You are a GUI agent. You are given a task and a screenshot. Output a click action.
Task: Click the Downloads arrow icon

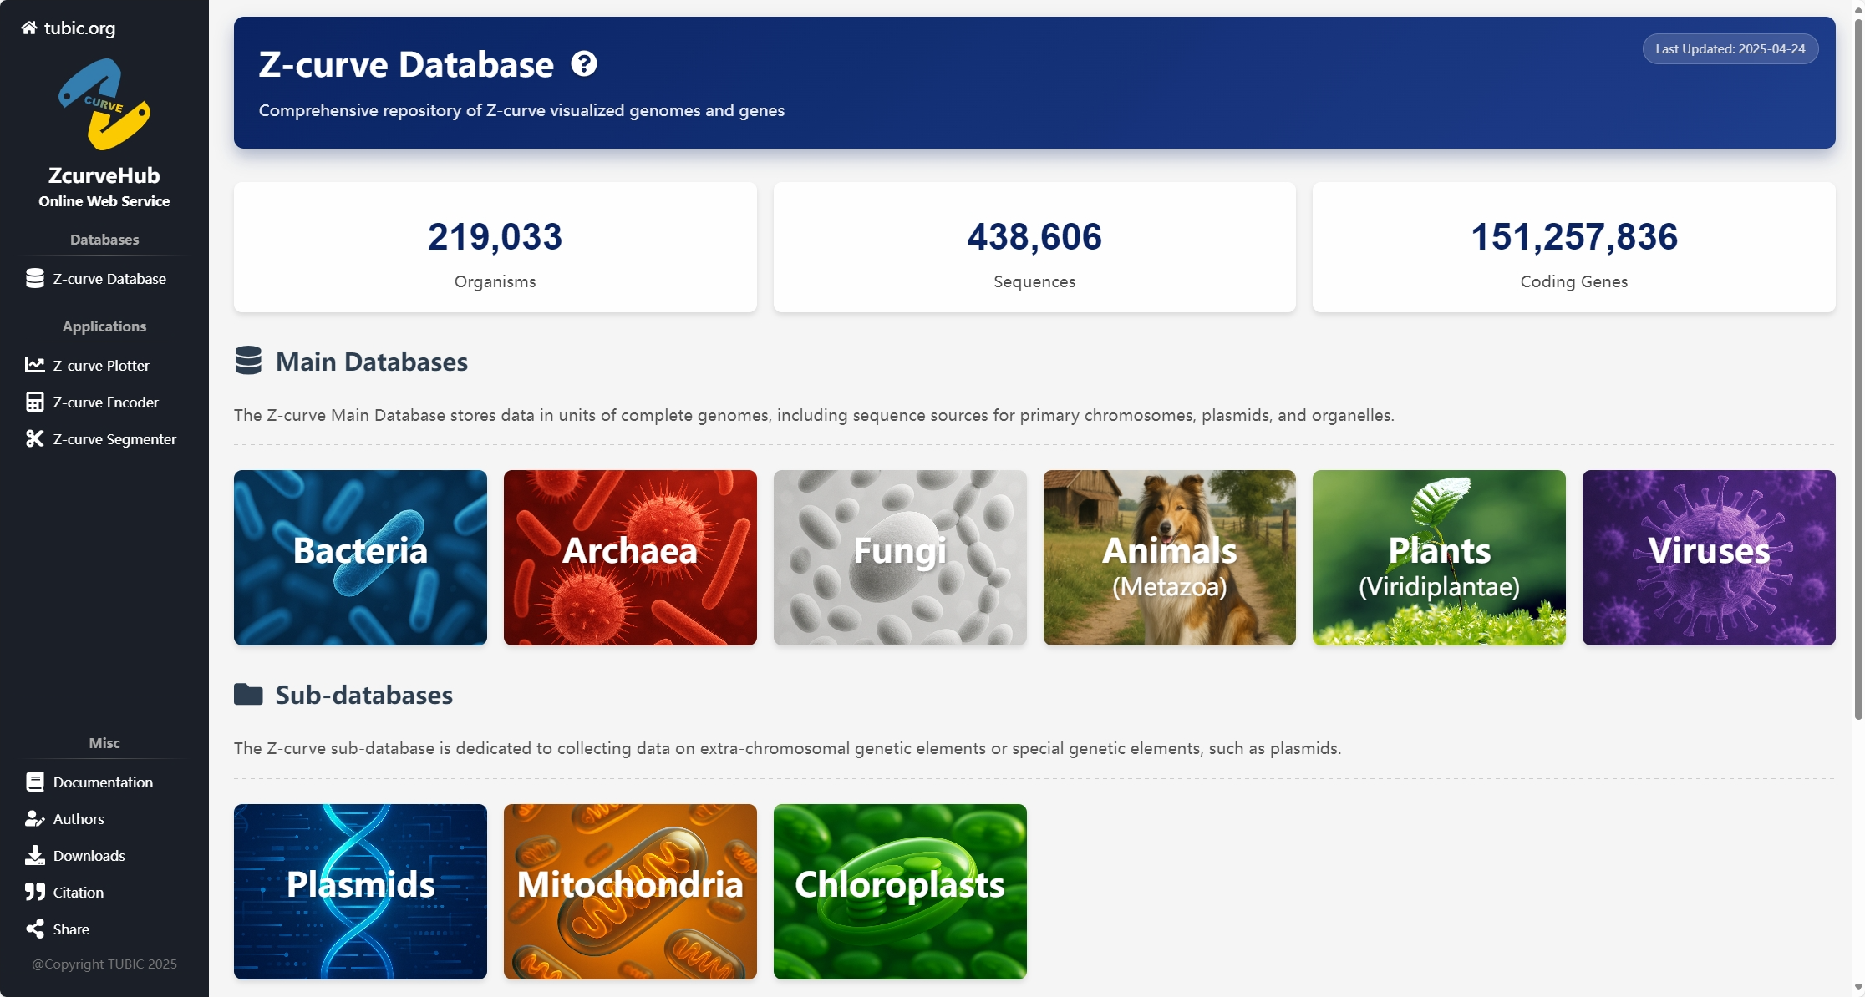[34, 855]
